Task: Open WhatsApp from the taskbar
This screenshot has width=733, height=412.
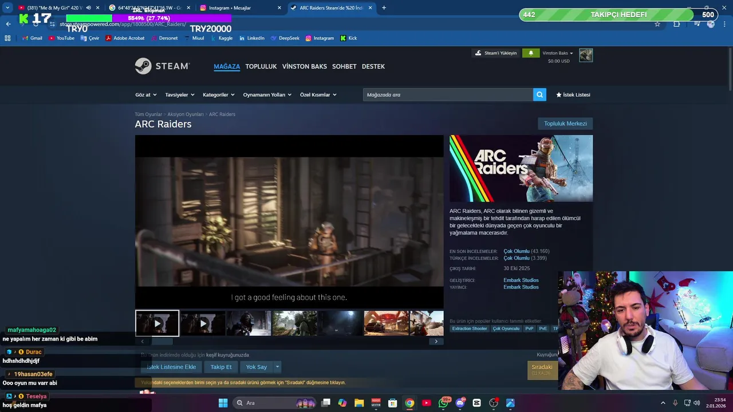Action: point(444,403)
